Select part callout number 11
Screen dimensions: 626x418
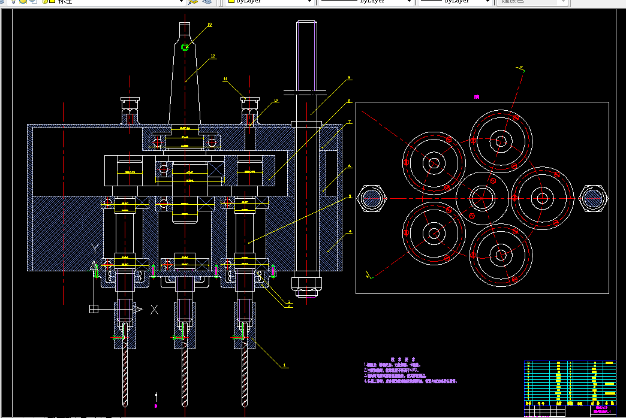tap(225, 79)
